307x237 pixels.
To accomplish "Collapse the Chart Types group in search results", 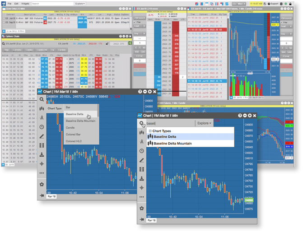I will click(150, 131).
